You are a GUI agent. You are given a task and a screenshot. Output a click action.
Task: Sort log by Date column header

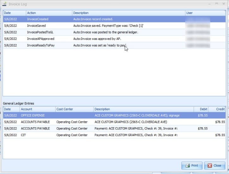click(x=15, y=13)
